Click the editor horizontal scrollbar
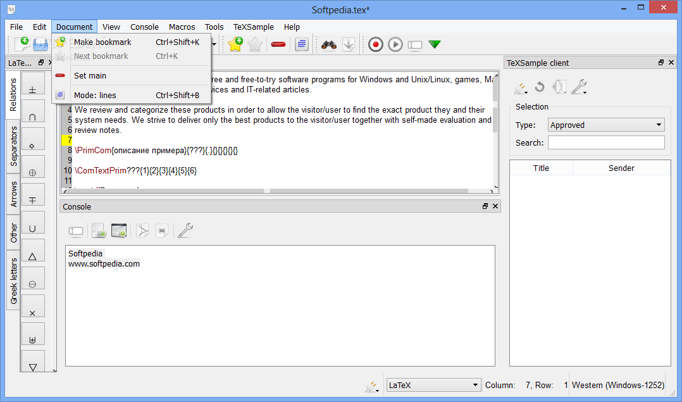682x402 pixels. (279, 191)
